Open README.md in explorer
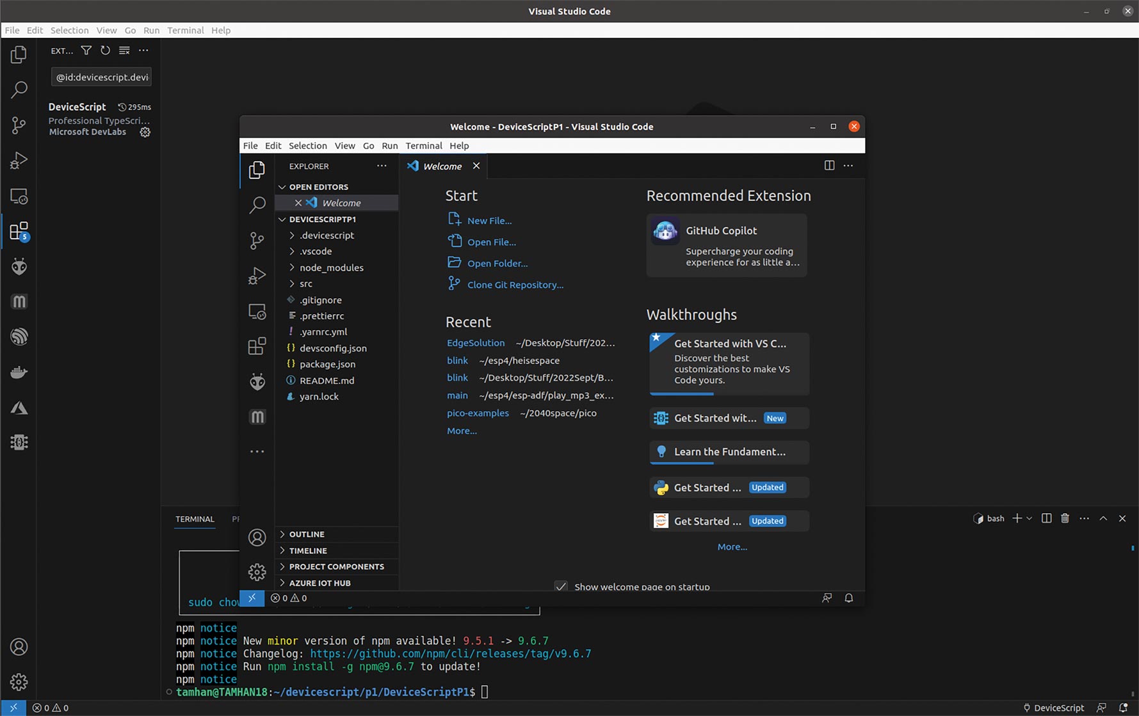Image resolution: width=1139 pixels, height=716 pixels. tap(327, 380)
